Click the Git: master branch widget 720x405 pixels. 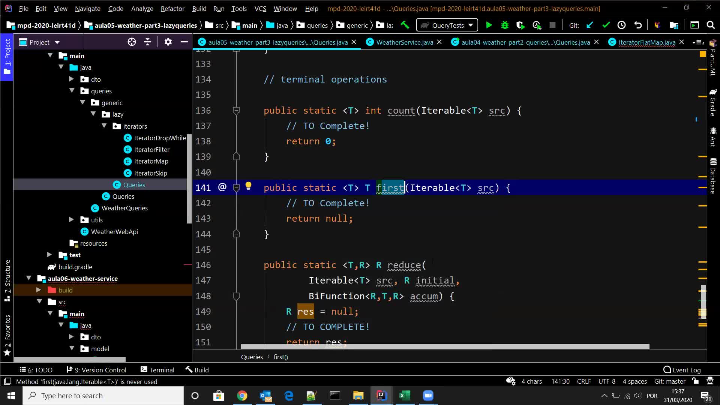(670, 381)
